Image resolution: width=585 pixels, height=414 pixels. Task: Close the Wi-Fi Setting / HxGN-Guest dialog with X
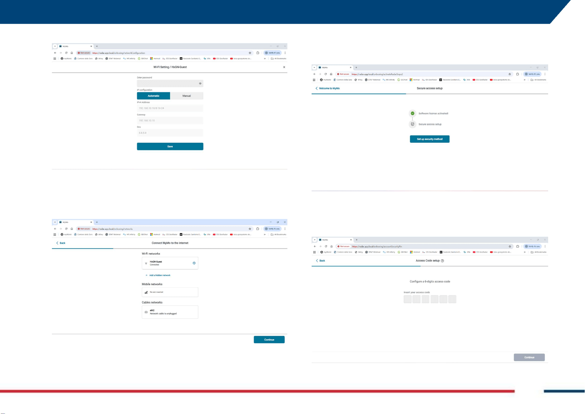pos(284,67)
